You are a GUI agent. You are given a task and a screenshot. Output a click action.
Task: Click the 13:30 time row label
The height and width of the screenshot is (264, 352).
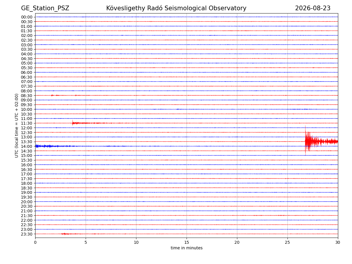click(x=27, y=142)
